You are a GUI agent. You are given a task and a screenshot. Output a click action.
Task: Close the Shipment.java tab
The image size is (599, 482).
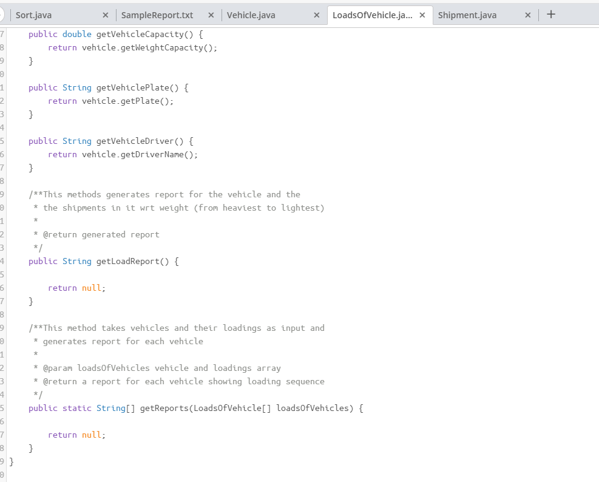527,14
